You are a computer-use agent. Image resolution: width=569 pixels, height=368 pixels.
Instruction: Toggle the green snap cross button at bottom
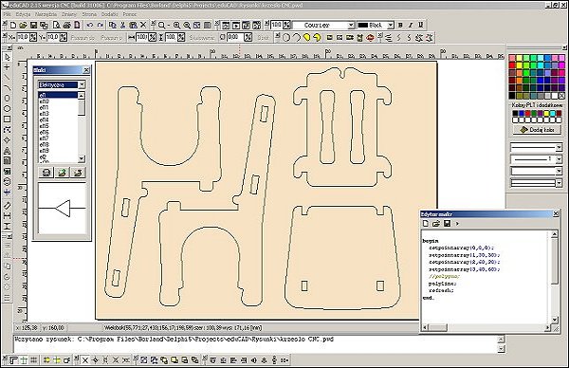pyautogui.click(x=24, y=360)
